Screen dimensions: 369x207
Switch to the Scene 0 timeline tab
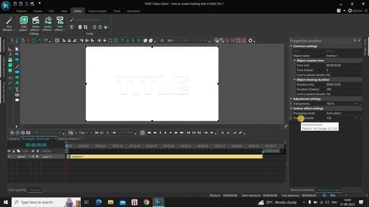[x=14, y=139]
